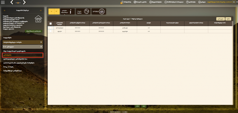
Task: Export the table with the XLS button
Action: click(x=144, y=106)
